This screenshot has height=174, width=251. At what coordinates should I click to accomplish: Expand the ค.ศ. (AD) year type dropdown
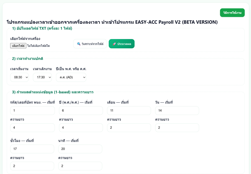(x=71, y=77)
